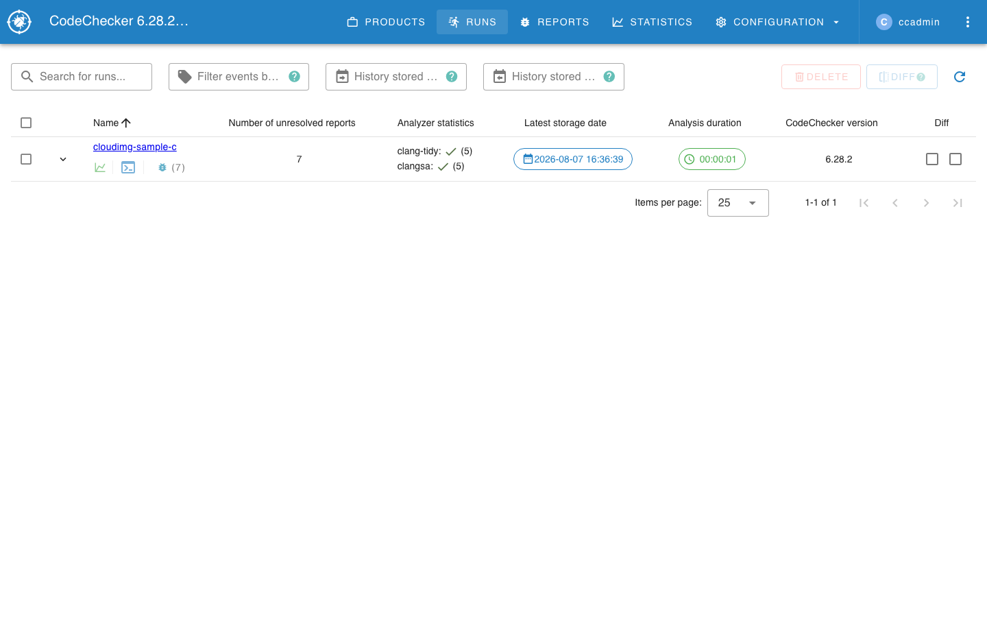The height and width of the screenshot is (617, 987).
Task: Click the Diff button
Action: [902, 77]
